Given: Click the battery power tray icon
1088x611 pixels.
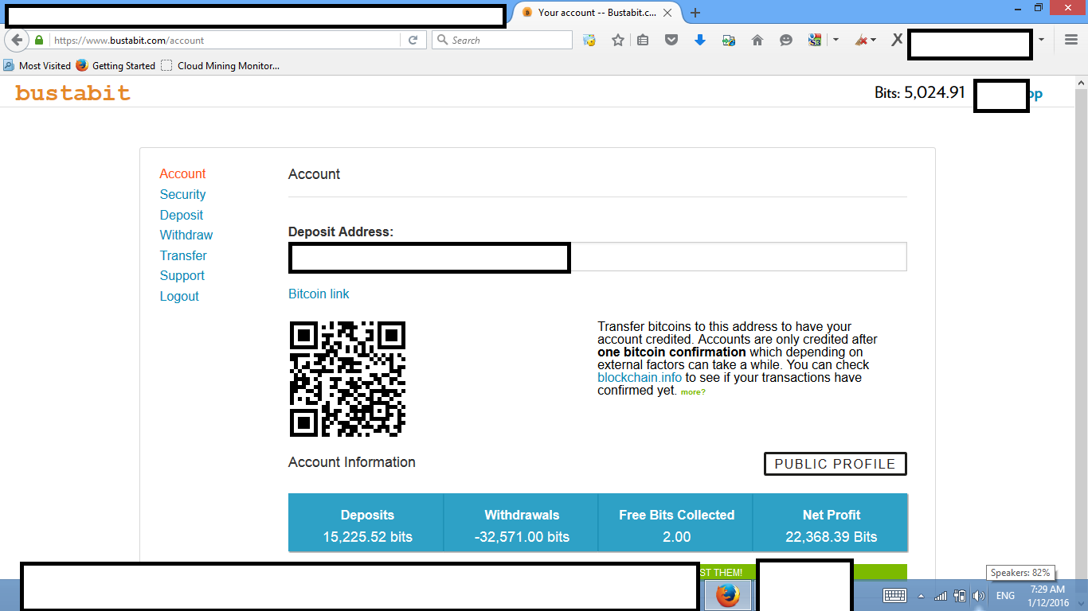Looking at the screenshot, I should (960, 595).
